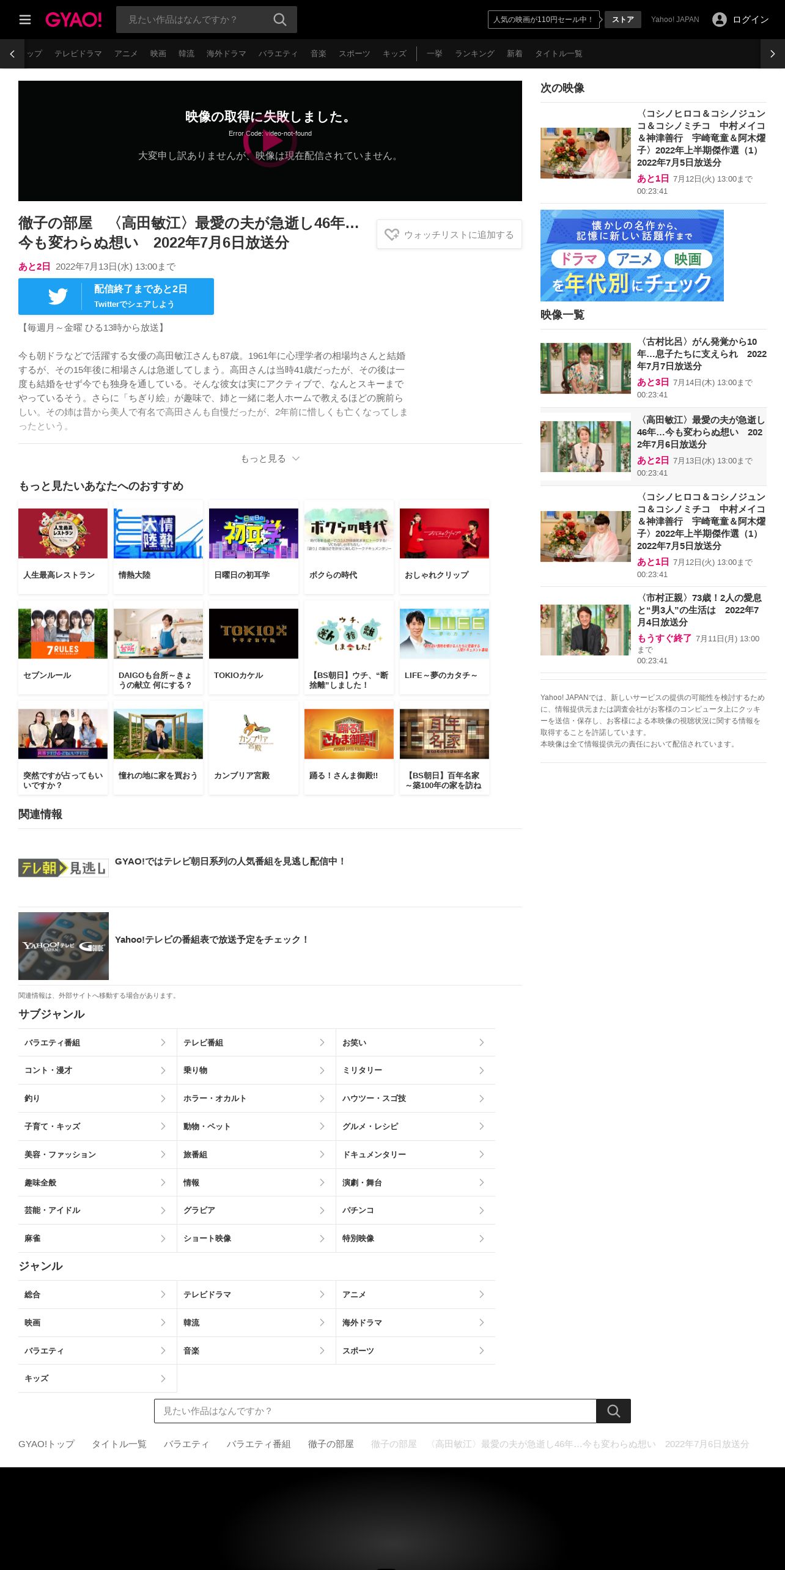Open the テレビドラマ category tab
This screenshot has width=785, height=1570.
78,54
